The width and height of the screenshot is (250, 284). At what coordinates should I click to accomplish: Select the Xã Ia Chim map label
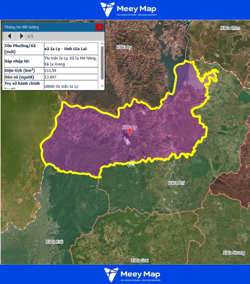[x=230, y=28]
